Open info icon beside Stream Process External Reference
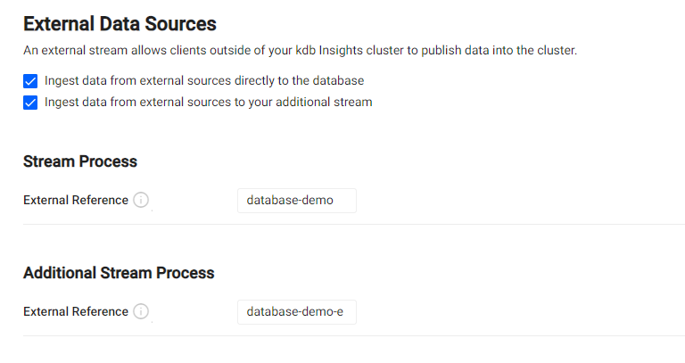685x363 pixels. pos(141,200)
